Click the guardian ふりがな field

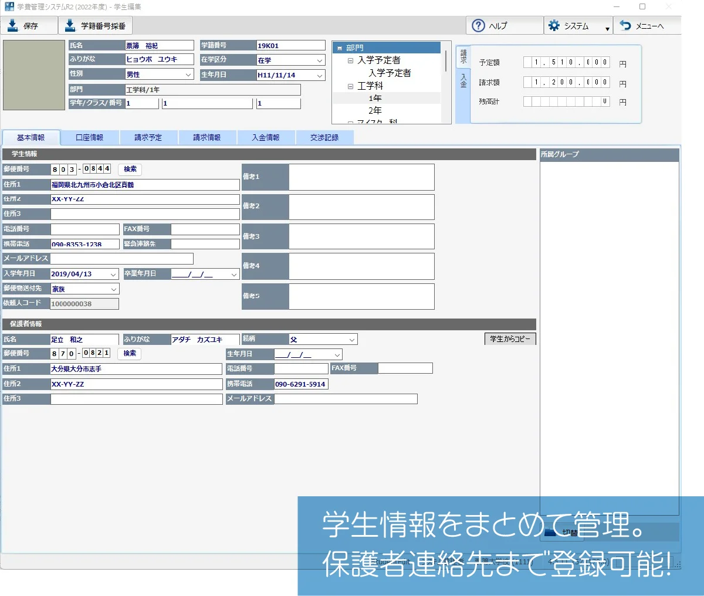[x=205, y=340]
